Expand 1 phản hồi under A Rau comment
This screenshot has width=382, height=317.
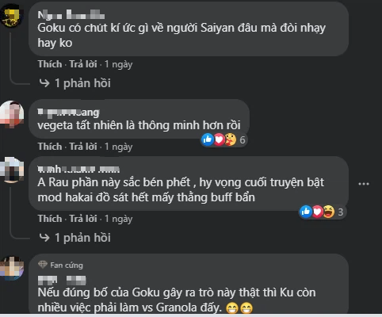[74, 238]
